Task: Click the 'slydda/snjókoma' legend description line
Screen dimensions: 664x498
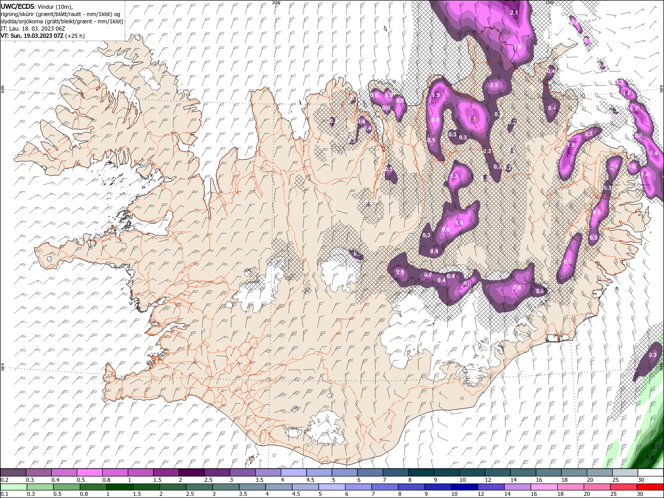Action: (x=61, y=21)
